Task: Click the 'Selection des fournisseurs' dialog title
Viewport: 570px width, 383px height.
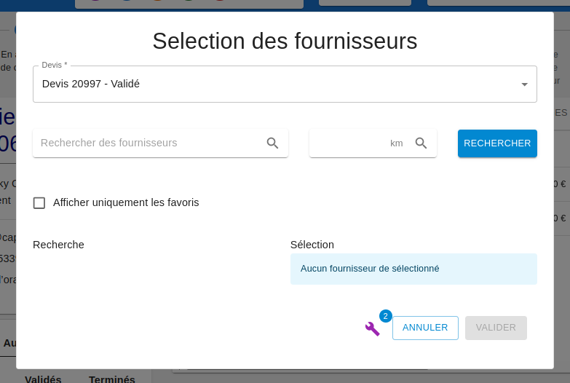Action: point(285,41)
